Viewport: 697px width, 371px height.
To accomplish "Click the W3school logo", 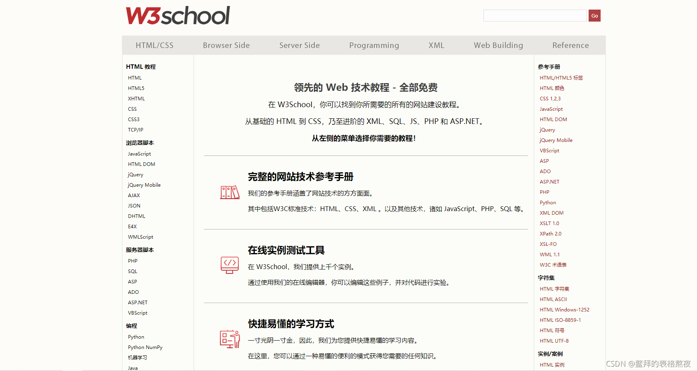I will click(x=178, y=16).
